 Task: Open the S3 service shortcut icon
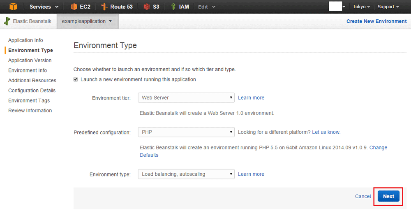click(147, 7)
